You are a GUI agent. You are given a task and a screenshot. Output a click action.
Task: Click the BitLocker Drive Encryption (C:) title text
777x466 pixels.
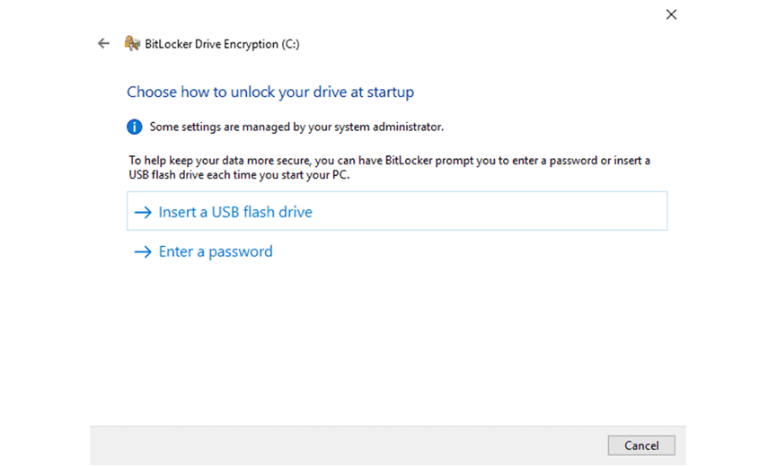coord(222,44)
